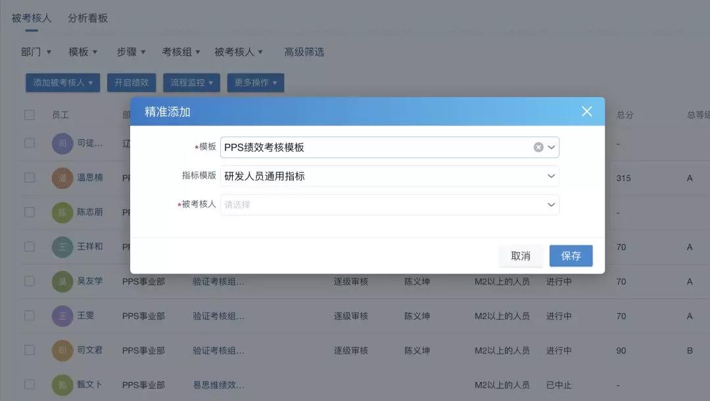Click 司徒's circular avatar icon

pyautogui.click(x=62, y=143)
